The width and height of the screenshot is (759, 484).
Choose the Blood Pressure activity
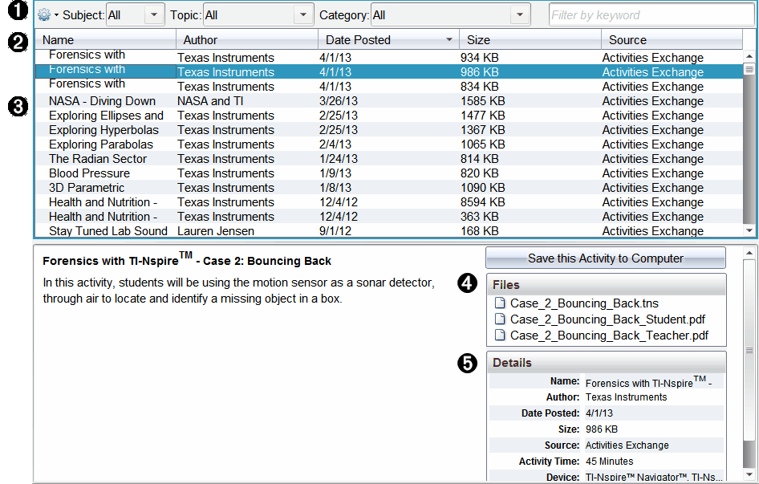coord(88,173)
